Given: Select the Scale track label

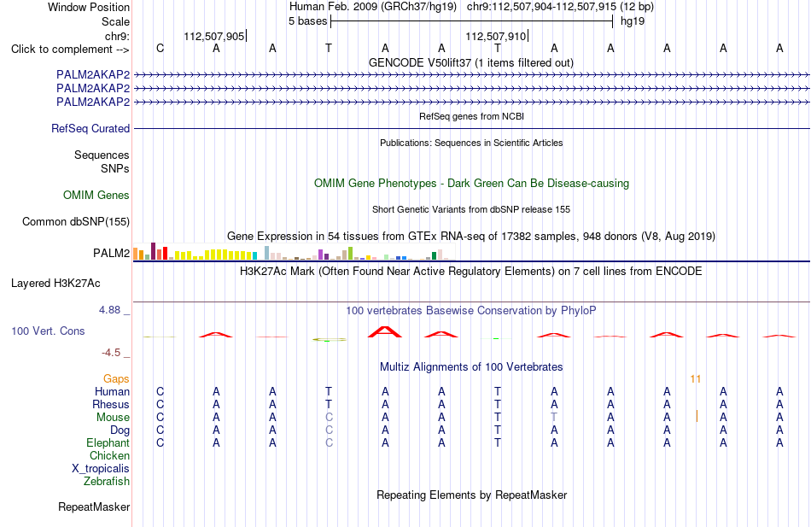Looking at the screenshot, I should click(x=115, y=21).
